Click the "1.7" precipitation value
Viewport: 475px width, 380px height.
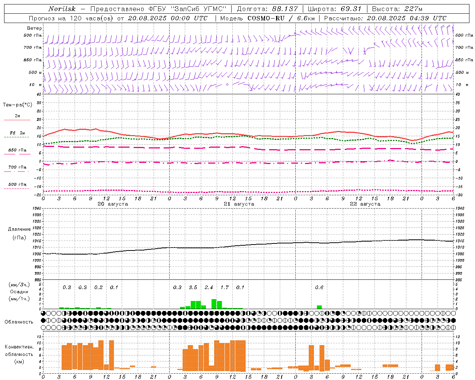(x=225, y=288)
